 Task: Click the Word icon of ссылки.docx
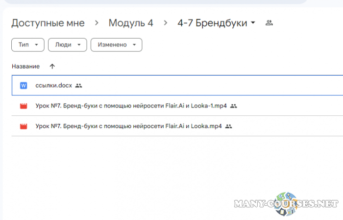tap(23, 86)
